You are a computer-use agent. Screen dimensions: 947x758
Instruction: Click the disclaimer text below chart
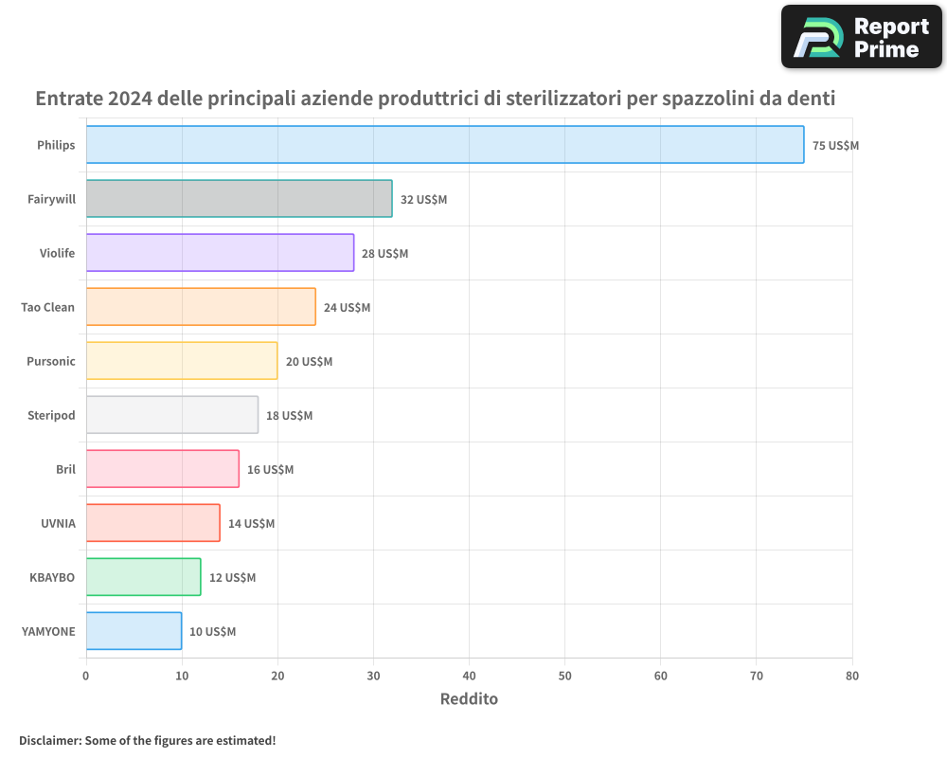coord(147,740)
